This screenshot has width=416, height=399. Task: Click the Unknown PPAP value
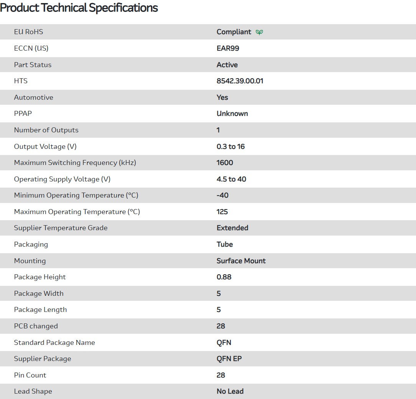pyautogui.click(x=232, y=114)
